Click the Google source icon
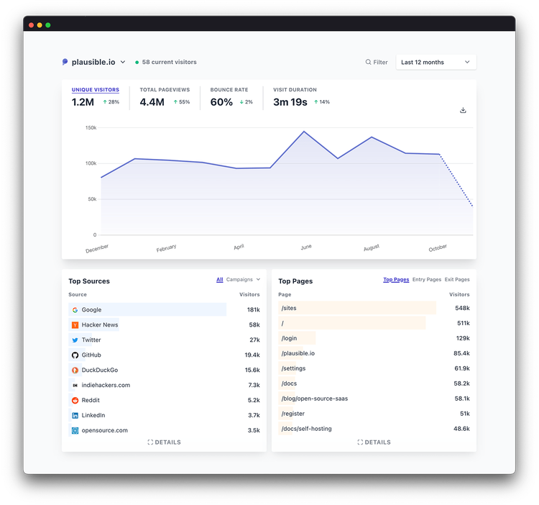The image size is (539, 505). point(75,310)
